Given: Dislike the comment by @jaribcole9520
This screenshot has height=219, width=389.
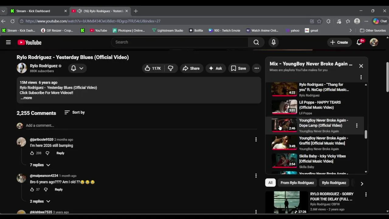Looking at the screenshot, I should point(47,153).
